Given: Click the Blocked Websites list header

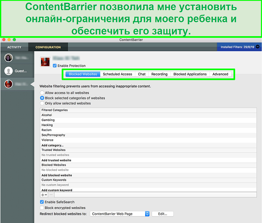Looking at the screenshot, I should (x=148, y=165).
